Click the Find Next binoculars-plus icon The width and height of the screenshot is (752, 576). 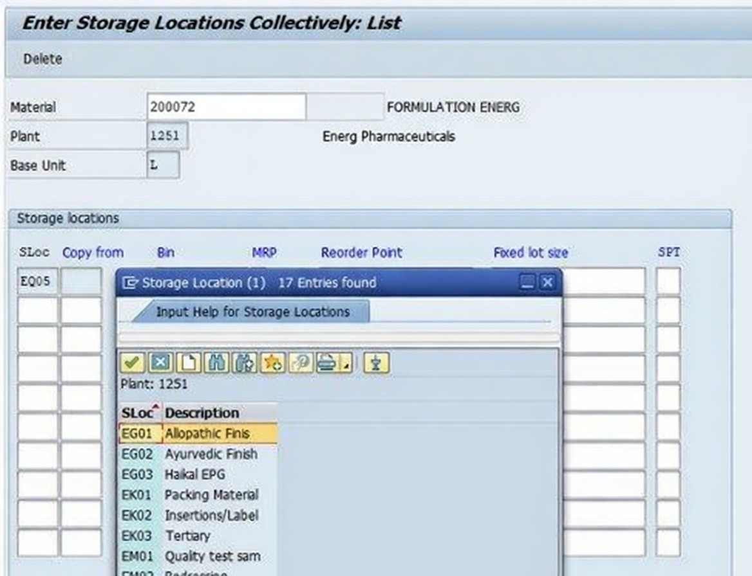point(245,363)
